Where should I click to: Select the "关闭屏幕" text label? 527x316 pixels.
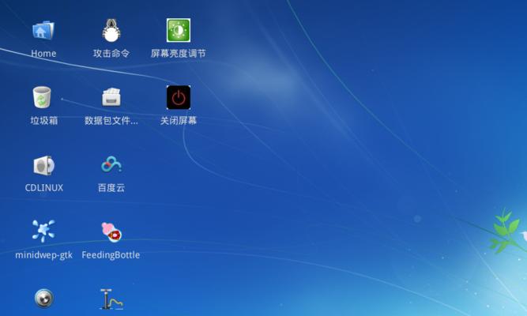tap(179, 121)
